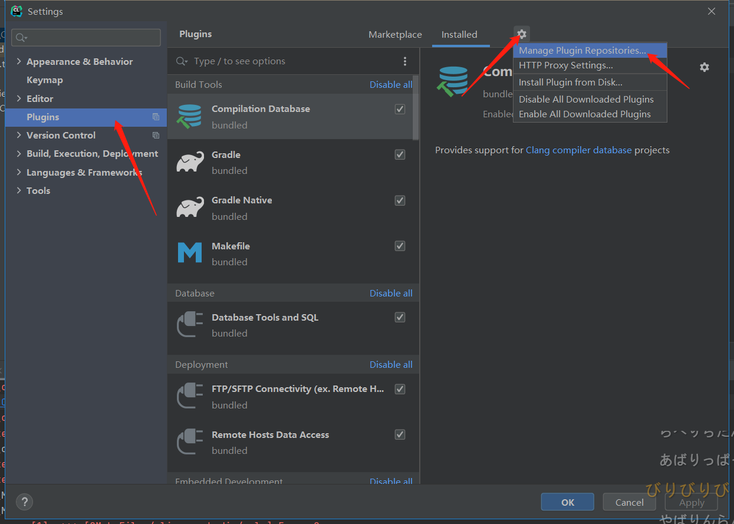Select Keymap in settings tree
Image resolution: width=734 pixels, height=524 pixels.
click(45, 80)
